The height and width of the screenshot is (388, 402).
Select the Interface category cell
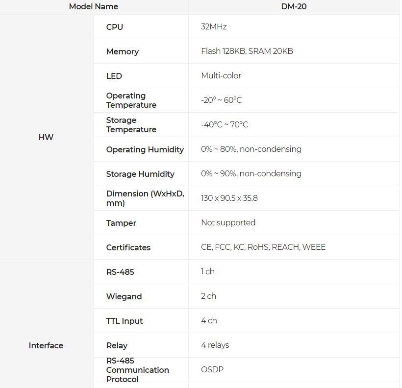click(x=46, y=345)
